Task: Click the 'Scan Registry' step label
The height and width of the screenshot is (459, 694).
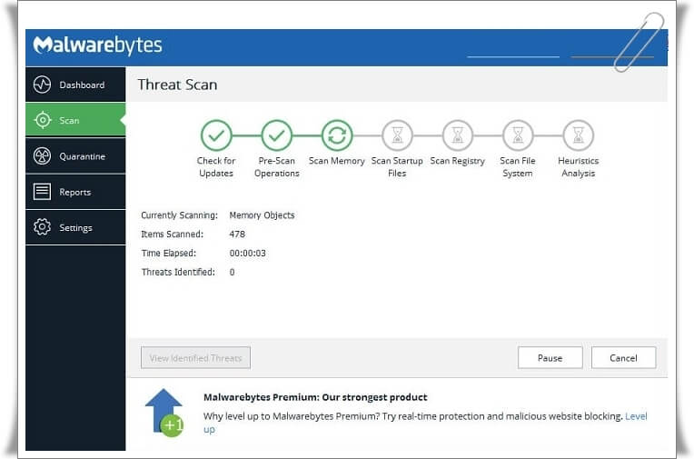Action: tap(458, 161)
